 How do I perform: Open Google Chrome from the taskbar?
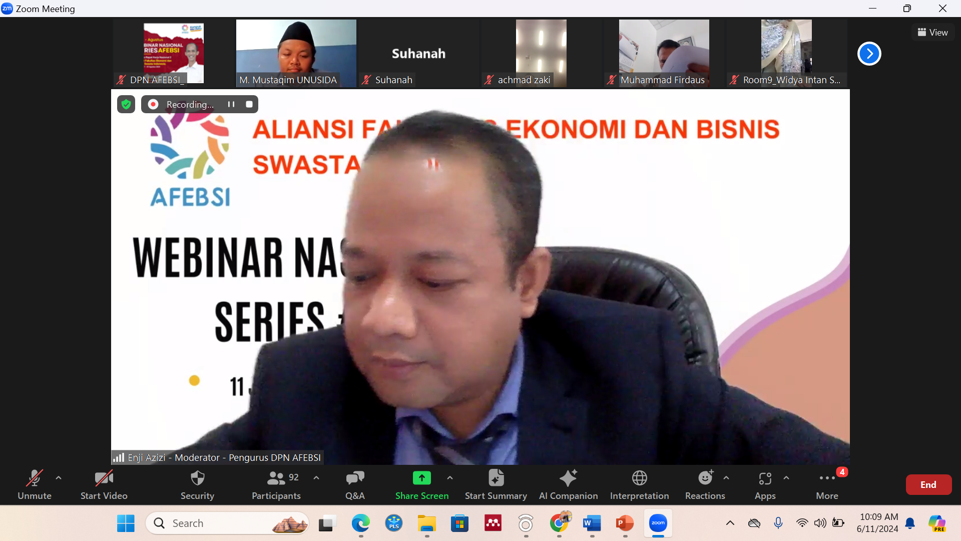pyautogui.click(x=559, y=523)
